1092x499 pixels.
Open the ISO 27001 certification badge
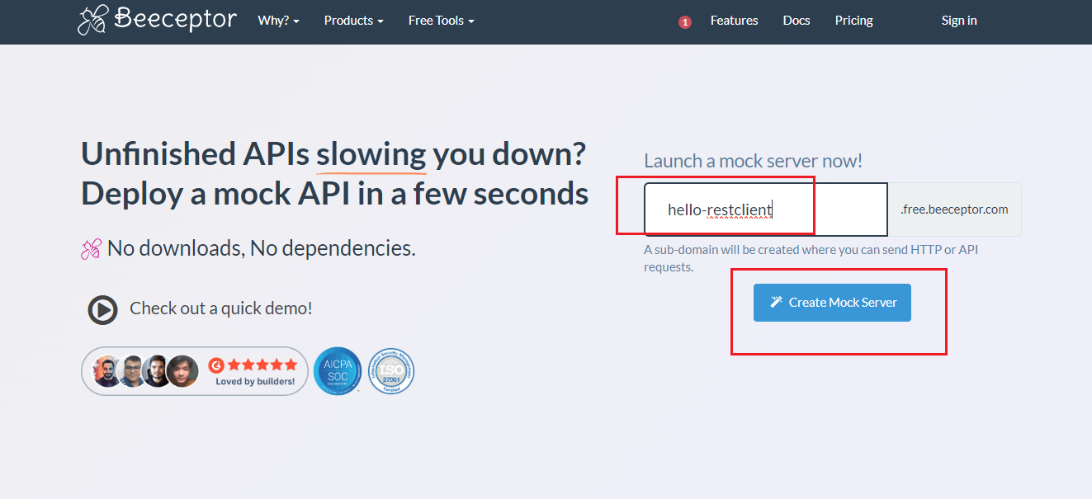point(391,371)
